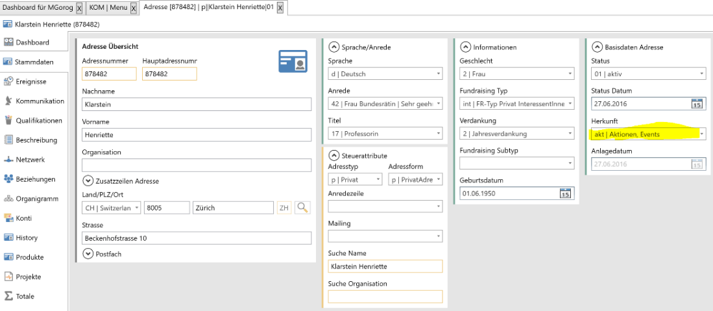Viewport: 713px width, 311px height.
Task: Open the calendar picker for Status Datum
Action: pyautogui.click(x=697, y=104)
